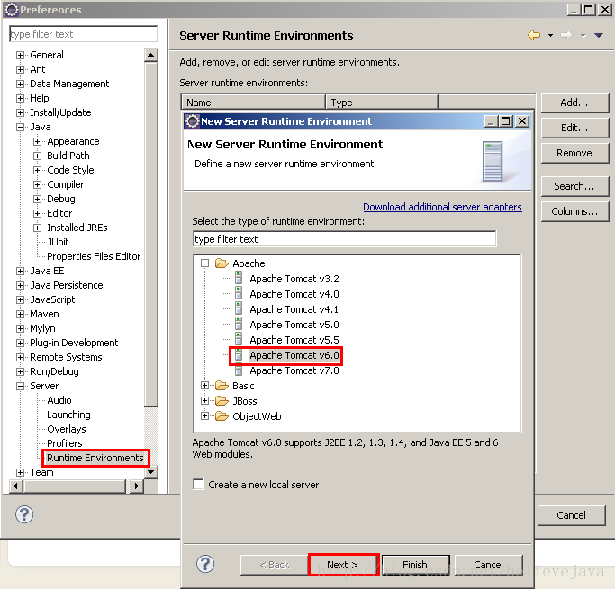Viewport: 615px width, 589px height.
Task: Click the wizard dialog help icon
Action: coord(205,564)
